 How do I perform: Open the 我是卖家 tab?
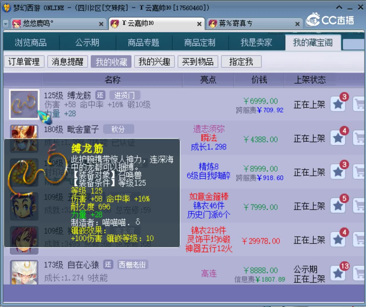(x=256, y=43)
